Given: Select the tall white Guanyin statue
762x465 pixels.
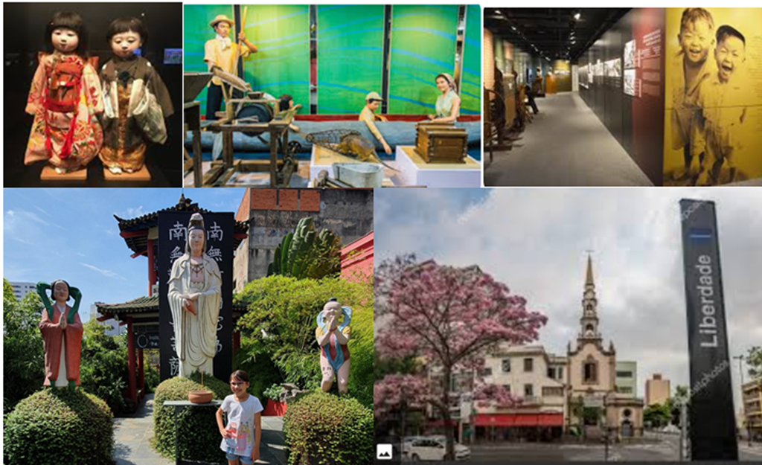Looking at the screenshot, I should [194, 298].
